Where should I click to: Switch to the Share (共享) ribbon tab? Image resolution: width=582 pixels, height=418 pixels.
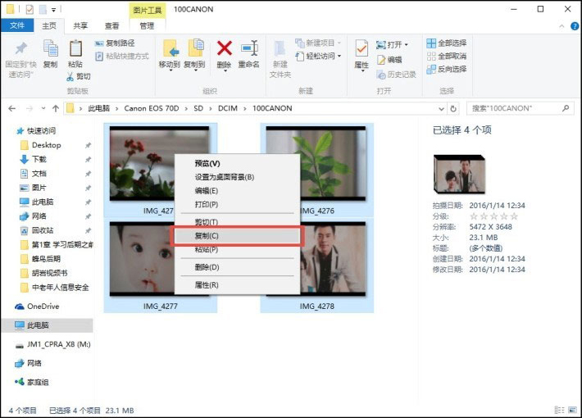point(80,26)
